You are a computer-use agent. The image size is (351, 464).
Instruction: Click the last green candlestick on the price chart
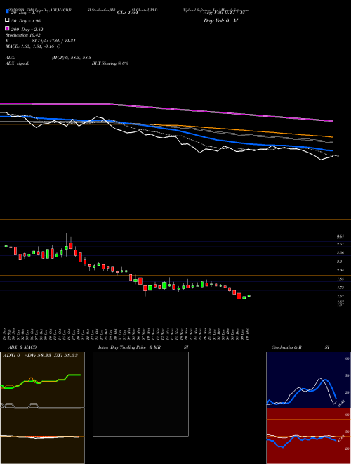pos(249,295)
